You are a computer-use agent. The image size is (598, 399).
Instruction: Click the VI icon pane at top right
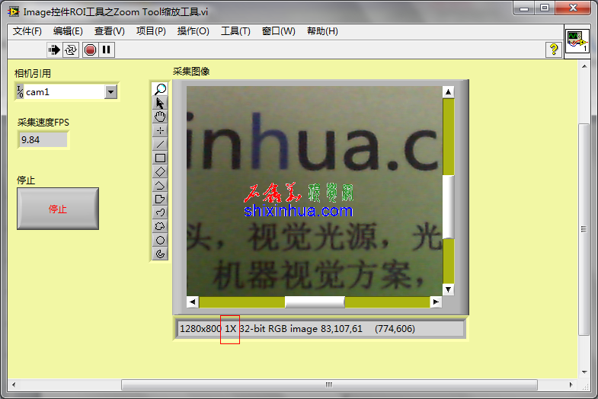coord(577,42)
